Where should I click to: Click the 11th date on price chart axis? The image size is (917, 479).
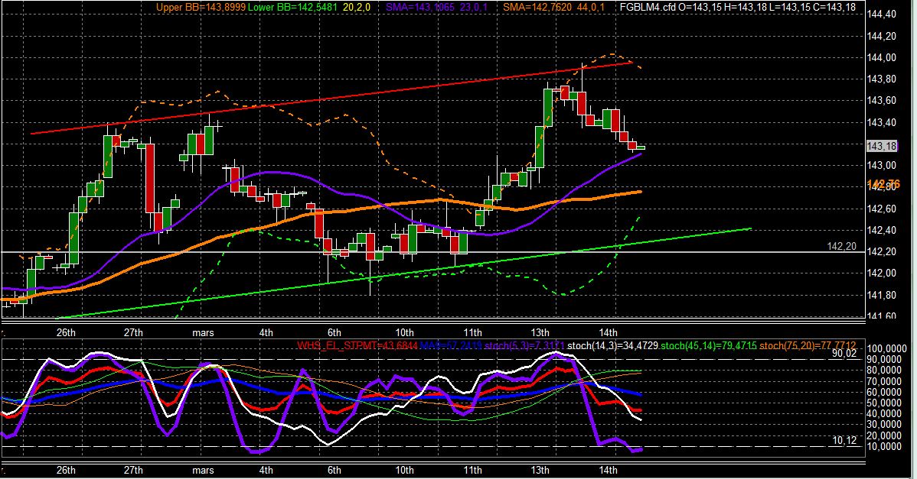[472, 332]
